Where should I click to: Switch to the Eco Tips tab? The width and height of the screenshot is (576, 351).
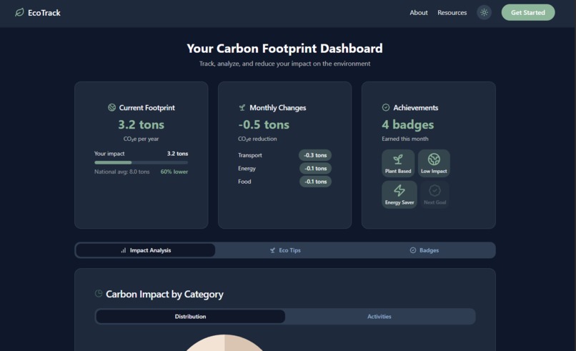coord(285,250)
